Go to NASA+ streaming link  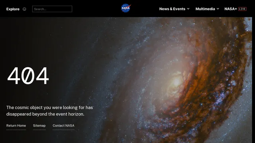[x=231, y=9]
